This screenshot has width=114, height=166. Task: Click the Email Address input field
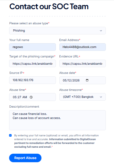(x=83, y=47)
